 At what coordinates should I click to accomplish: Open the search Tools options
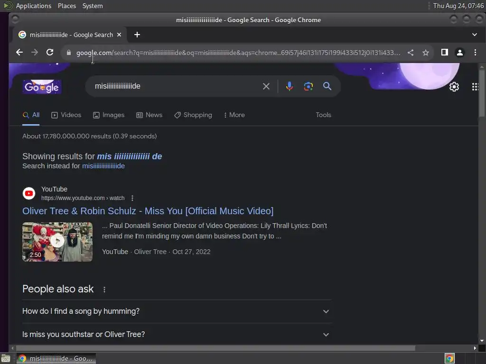(323, 115)
